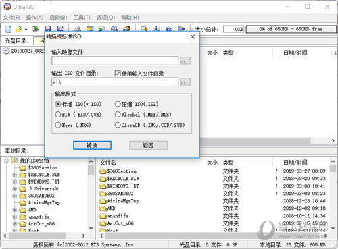
Task: Click the Help question mark toolbar icon
Action: pyautogui.click(x=169, y=29)
